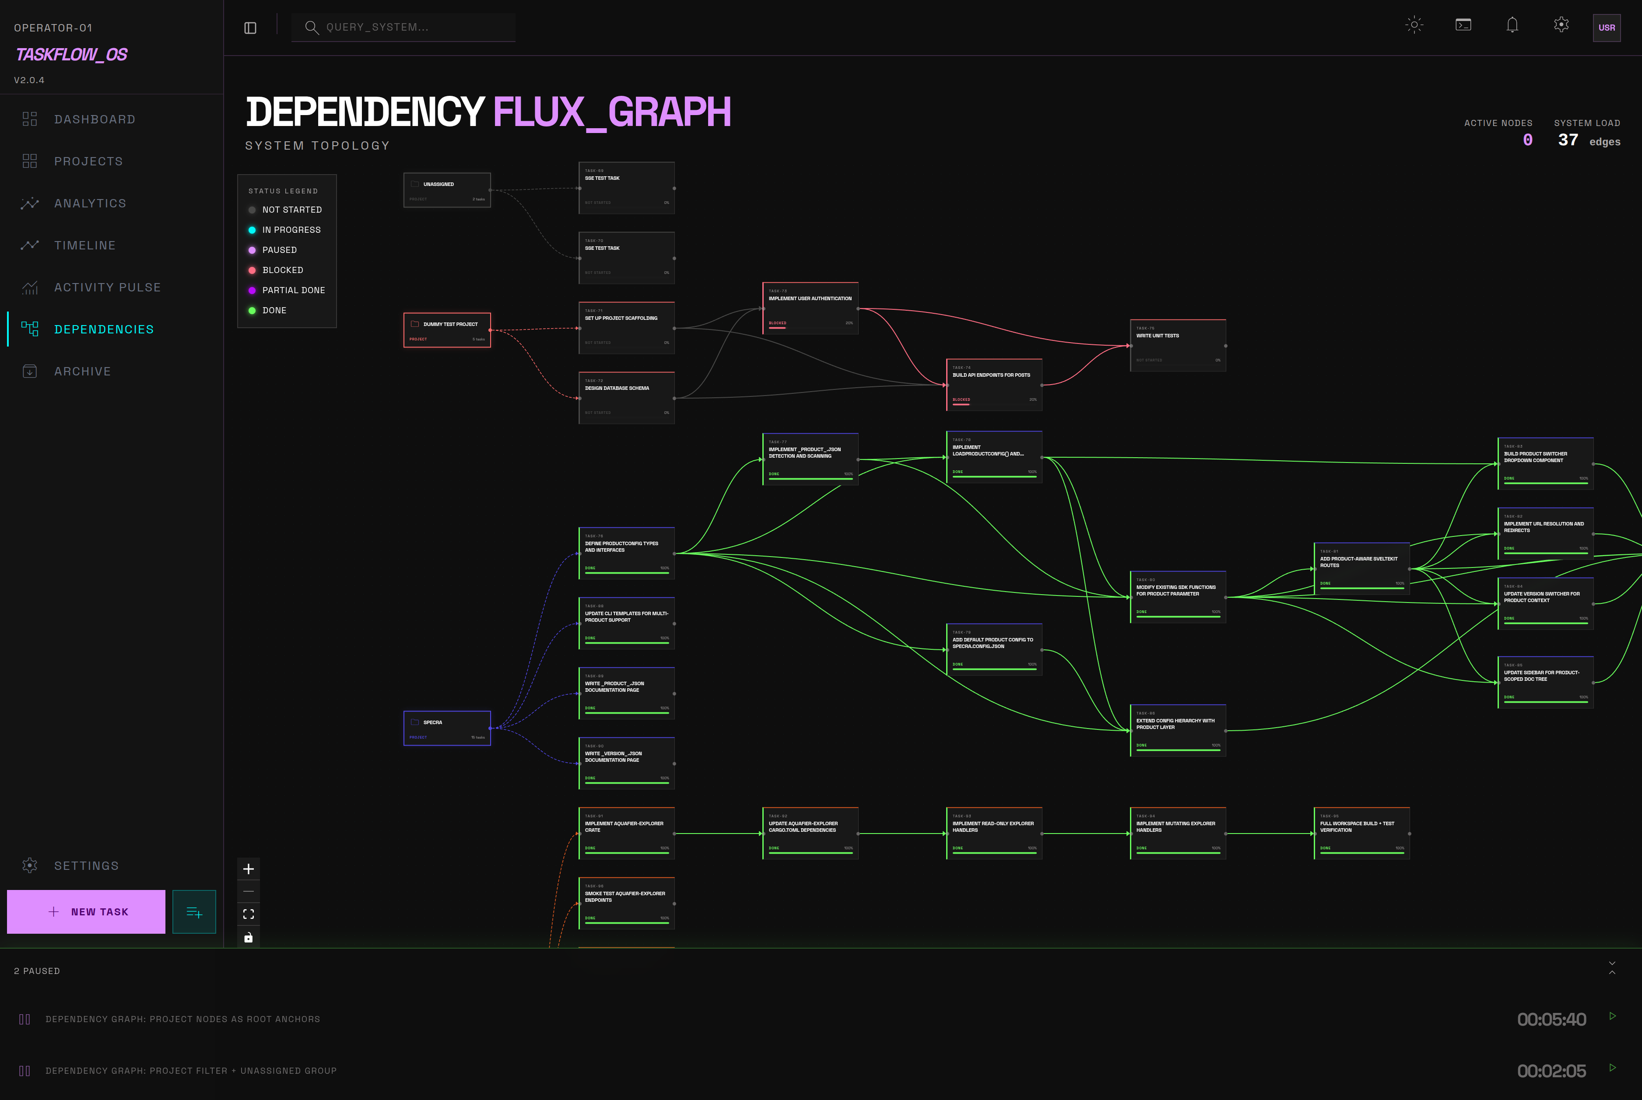This screenshot has height=1100, width=1642.
Task: Toggle the DONE status in the legend
Action: 274,310
